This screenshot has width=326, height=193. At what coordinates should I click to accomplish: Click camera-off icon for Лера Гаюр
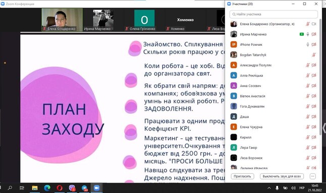[x=314, y=148]
